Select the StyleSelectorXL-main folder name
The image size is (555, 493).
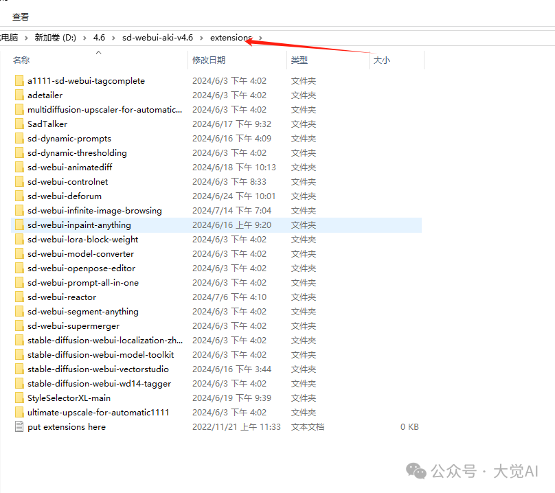click(69, 398)
